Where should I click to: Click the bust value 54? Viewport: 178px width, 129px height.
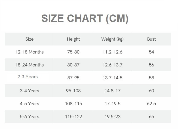[x=151, y=52]
